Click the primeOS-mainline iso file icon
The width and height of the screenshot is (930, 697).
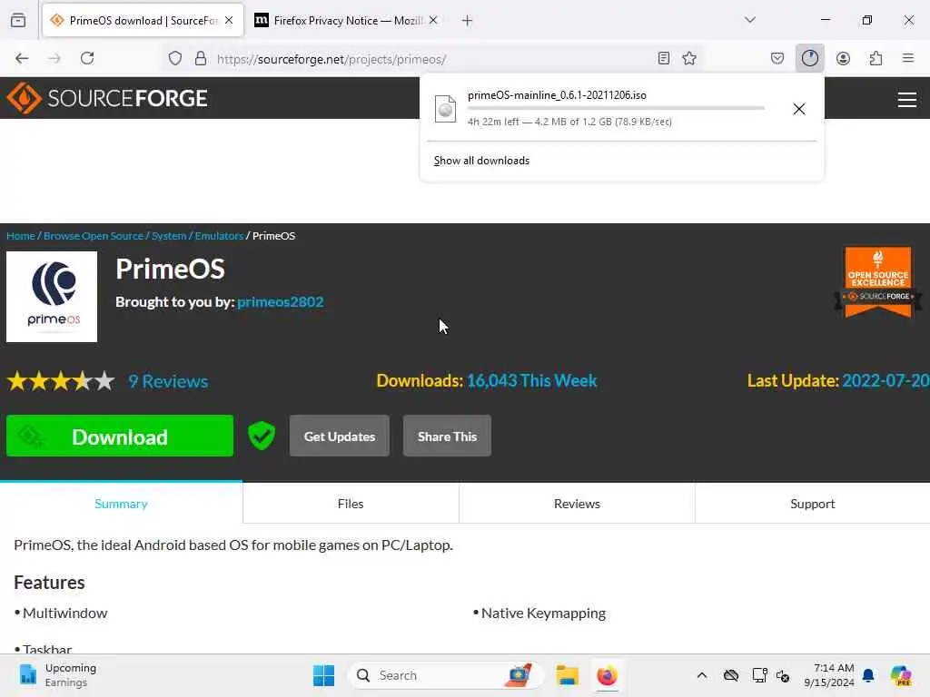(x=445, y=109)
